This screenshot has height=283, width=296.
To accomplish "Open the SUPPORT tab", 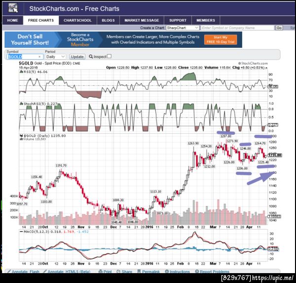I will (178, 20).
